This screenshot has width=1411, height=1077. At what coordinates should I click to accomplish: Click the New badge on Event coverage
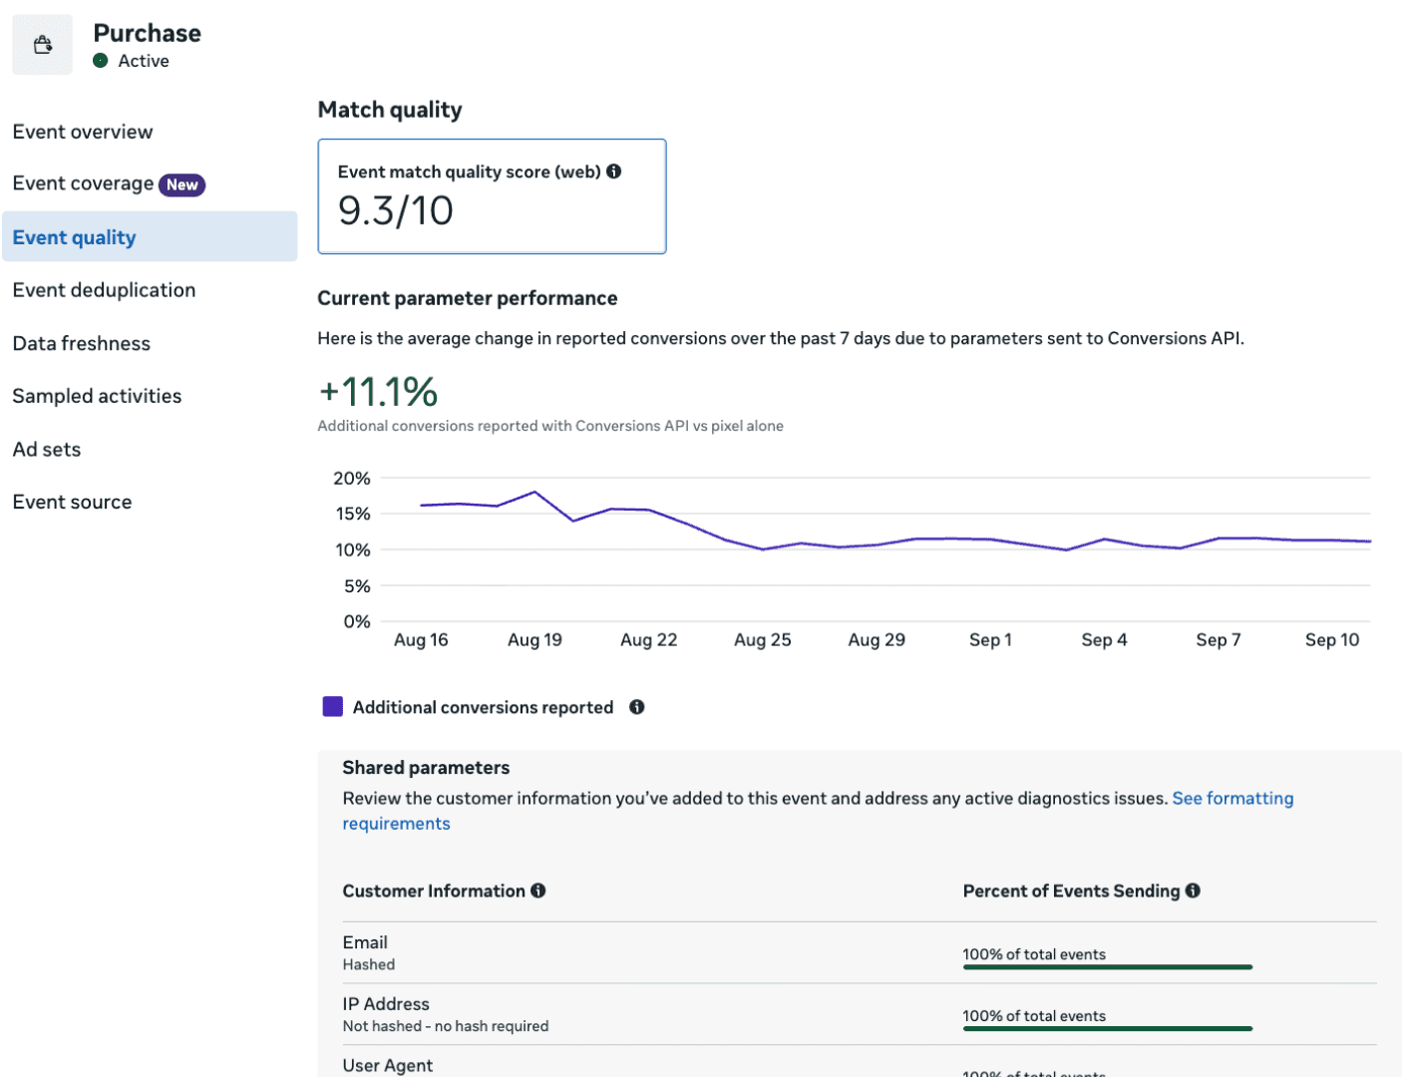(181, 184)
